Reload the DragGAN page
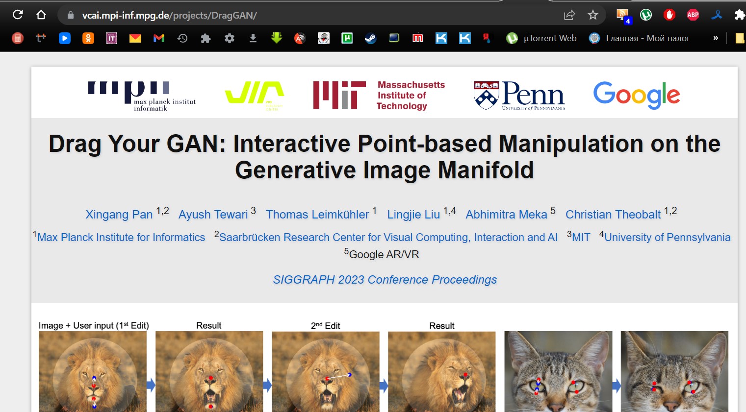Screen dimensions: 746x412 tap(18, 15)
